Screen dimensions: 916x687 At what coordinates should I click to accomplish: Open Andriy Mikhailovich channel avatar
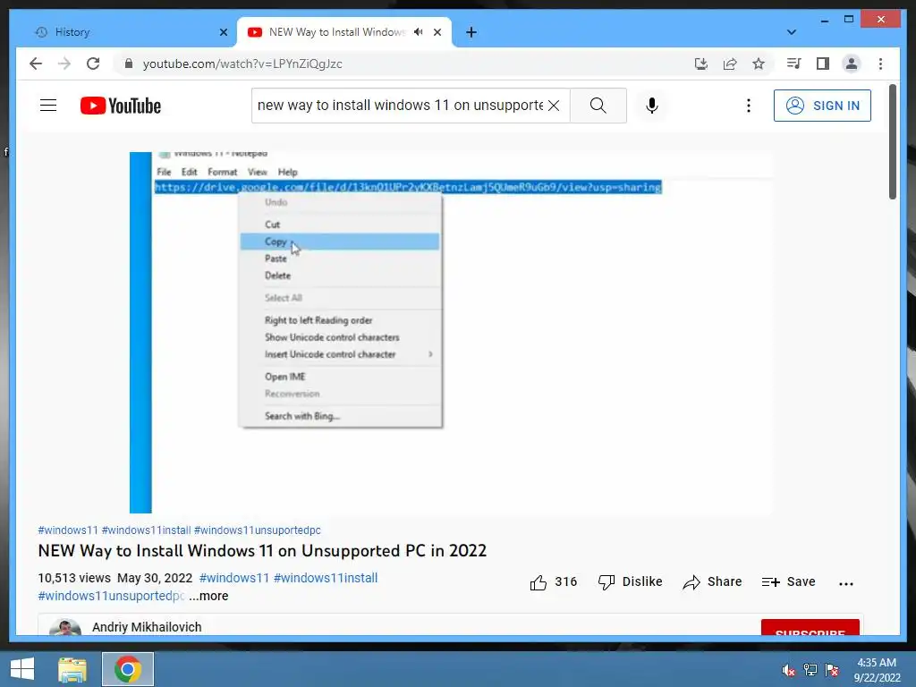point(64,628)
